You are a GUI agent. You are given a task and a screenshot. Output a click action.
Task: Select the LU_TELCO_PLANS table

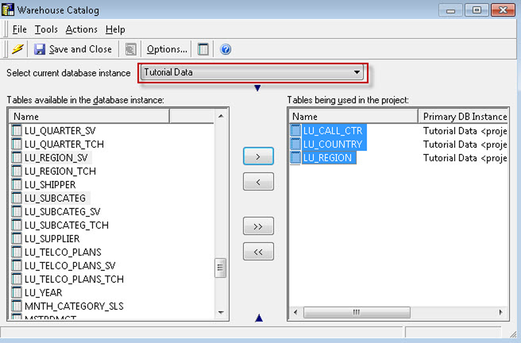(63, 252)
